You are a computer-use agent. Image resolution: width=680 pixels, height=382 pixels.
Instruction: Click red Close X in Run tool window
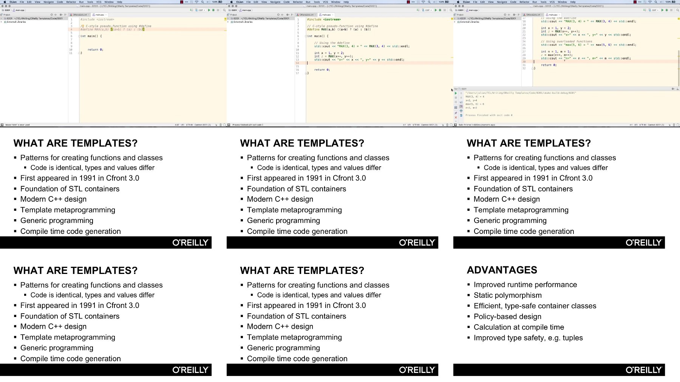point(456,118)
